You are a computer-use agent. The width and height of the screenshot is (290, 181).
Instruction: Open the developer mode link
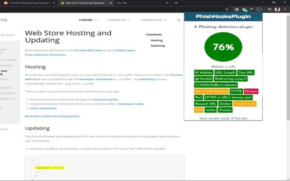(131, 104)
